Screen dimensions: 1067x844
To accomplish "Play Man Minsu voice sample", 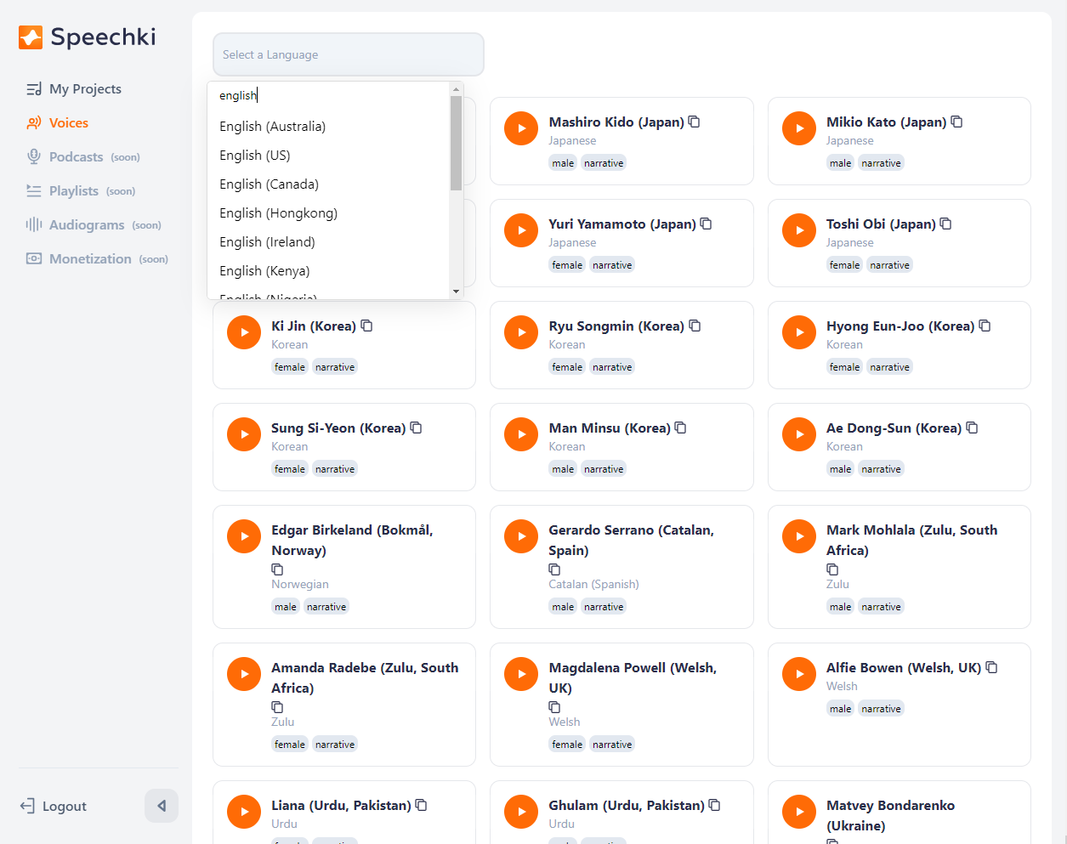I will click(521, 434).
